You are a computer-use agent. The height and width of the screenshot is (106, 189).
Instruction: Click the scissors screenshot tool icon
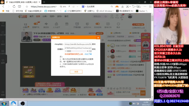(127, 6)
